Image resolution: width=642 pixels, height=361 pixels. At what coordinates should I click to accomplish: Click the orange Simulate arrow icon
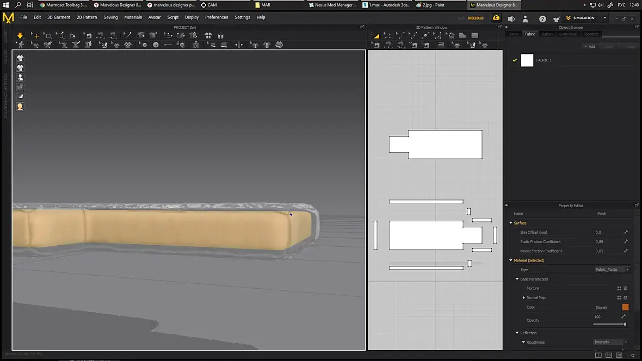(x=20, y=35)
